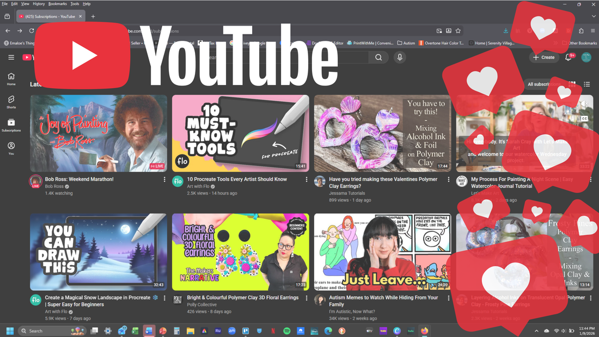The image size is (599, 337).
Task: Open Overtone Hair Color bookmark
Action: [x=441, y=43]
